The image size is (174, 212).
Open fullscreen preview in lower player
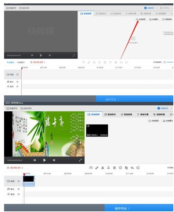pyautogui.click(x=80, y=160)
